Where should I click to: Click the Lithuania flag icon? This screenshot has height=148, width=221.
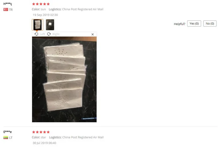6,137
